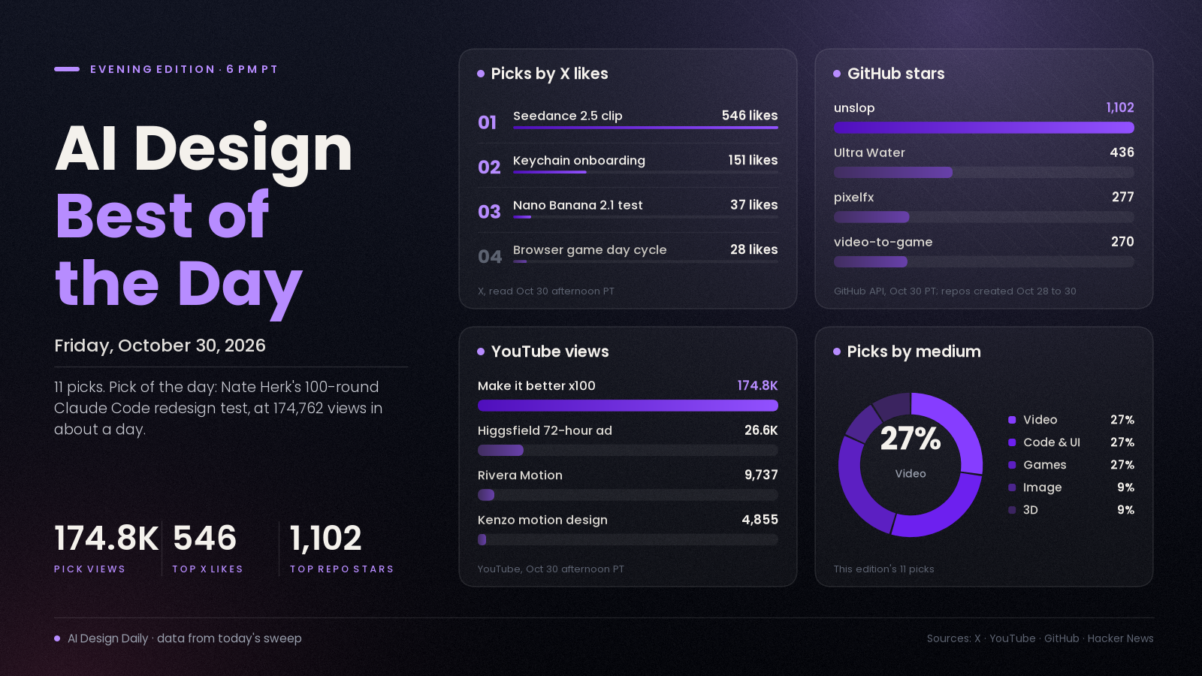Click the 'TOP X LIKES' stat label

click(x=207, y=569)
